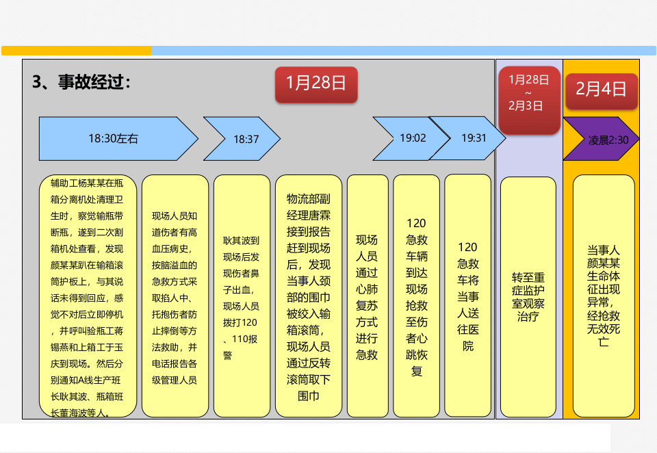Click the box '当事人颜某某生命体征出现异常'
This screenshot has height=453, width=657.
coord(604,296)
